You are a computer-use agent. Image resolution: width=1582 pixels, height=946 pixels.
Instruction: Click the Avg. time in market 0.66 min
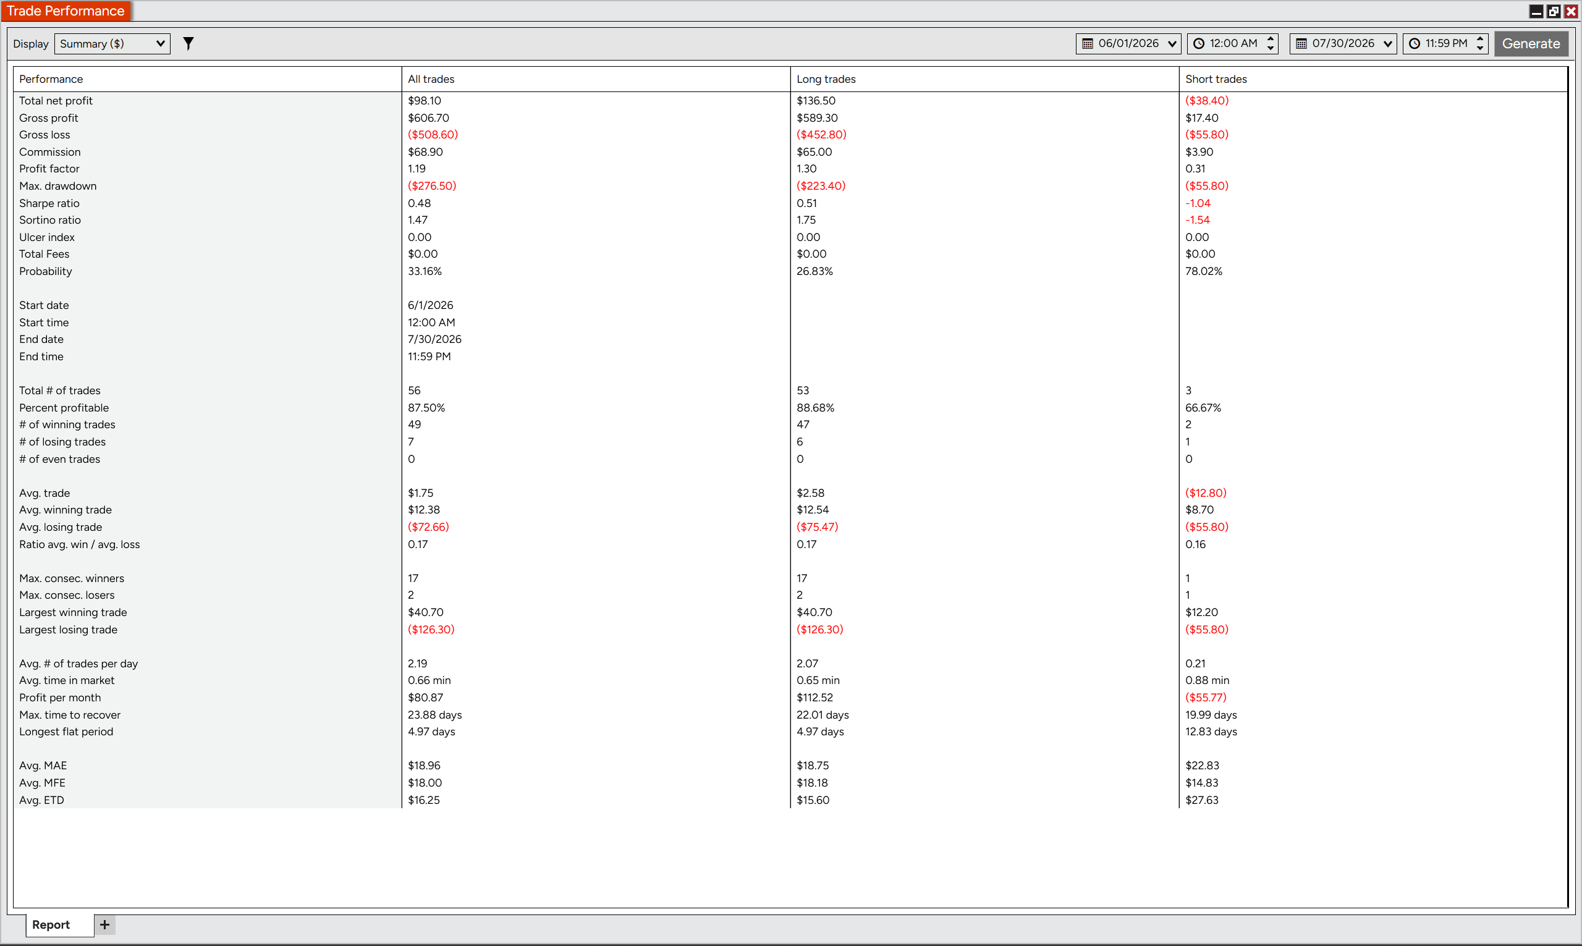click(429, 680)
